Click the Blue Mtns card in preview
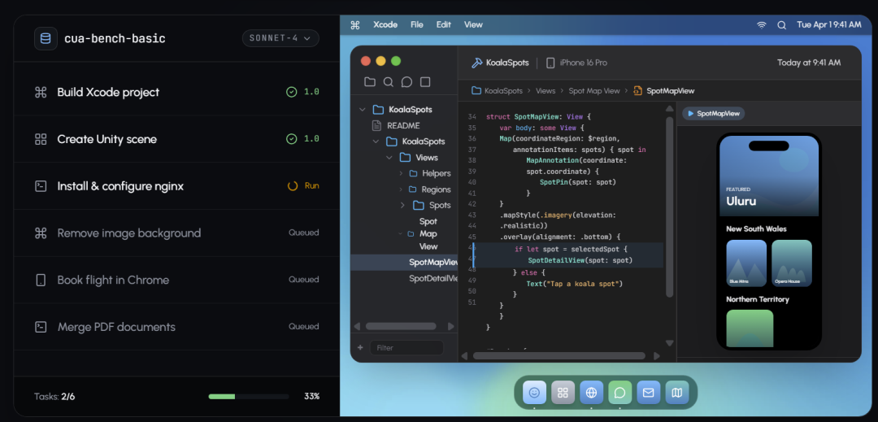The height and width of the screenshot is (422, 878). click(746, 263)
